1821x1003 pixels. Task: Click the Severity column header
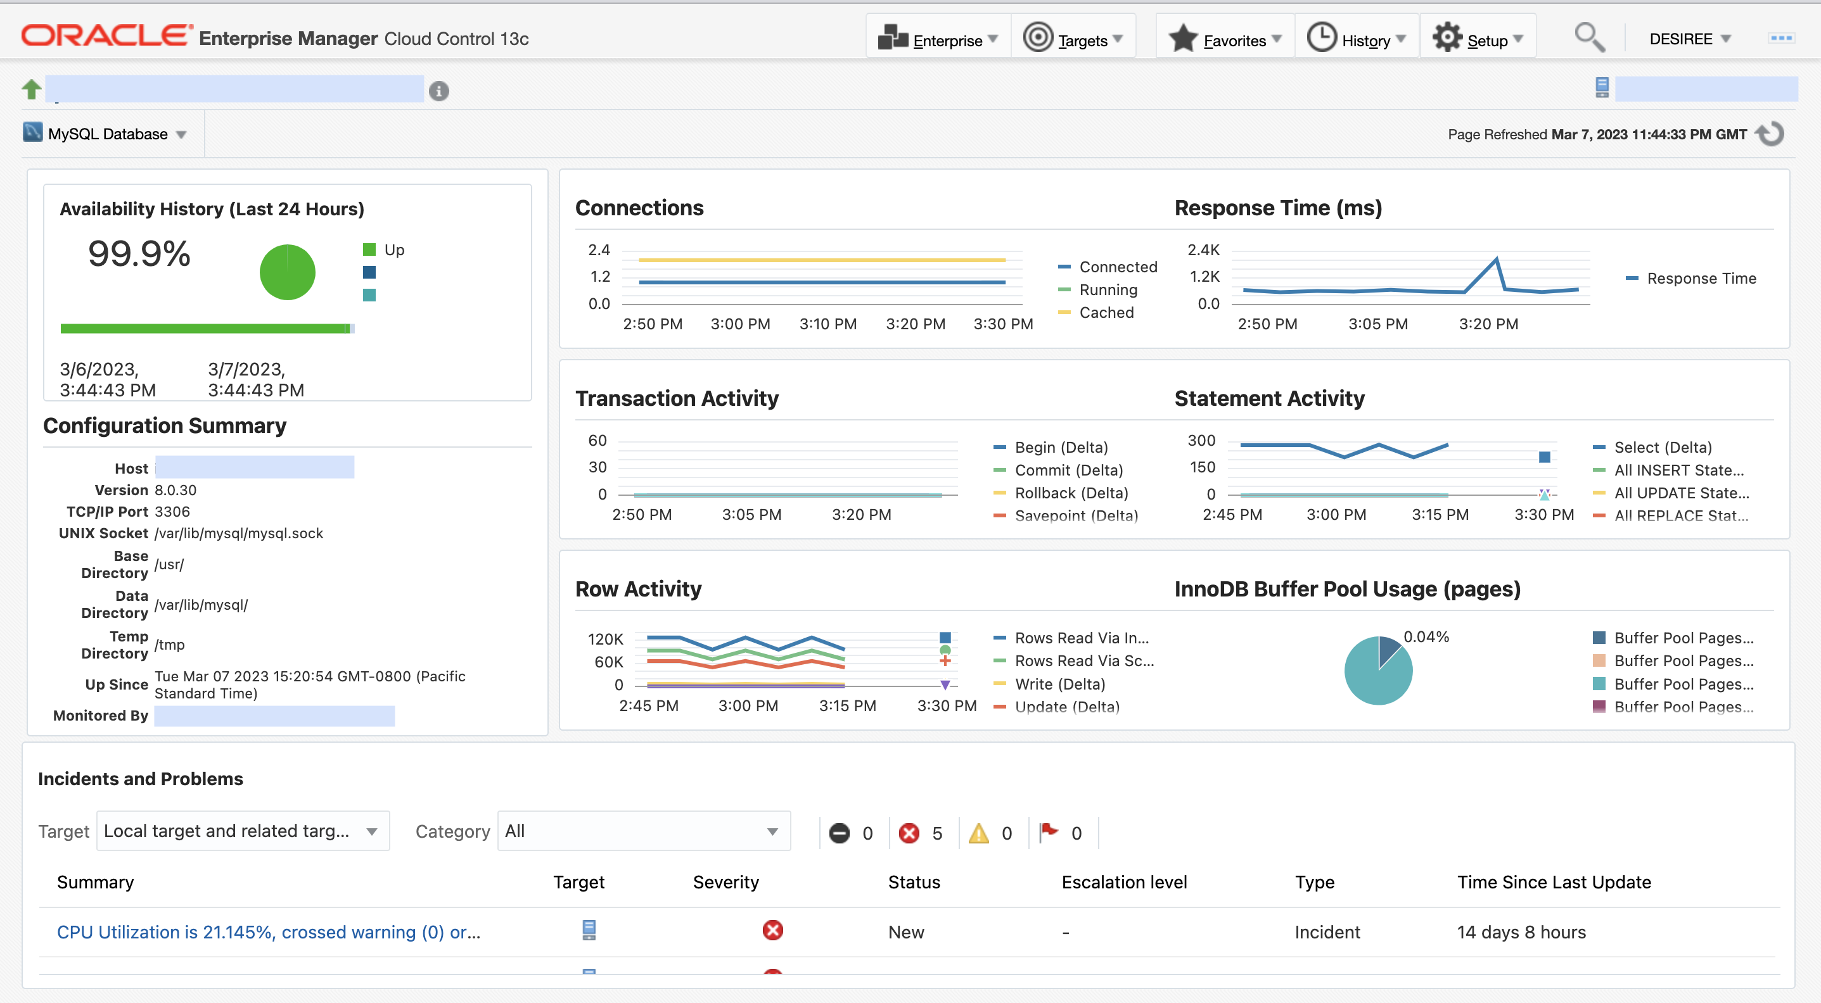[x=725, y=882]
